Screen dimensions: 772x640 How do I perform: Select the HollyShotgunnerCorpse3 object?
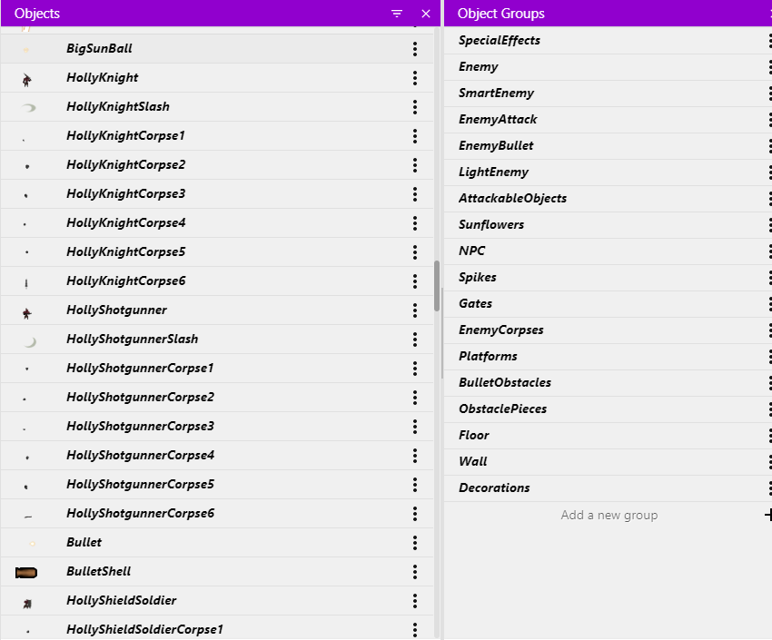click(x=217, y=427)
